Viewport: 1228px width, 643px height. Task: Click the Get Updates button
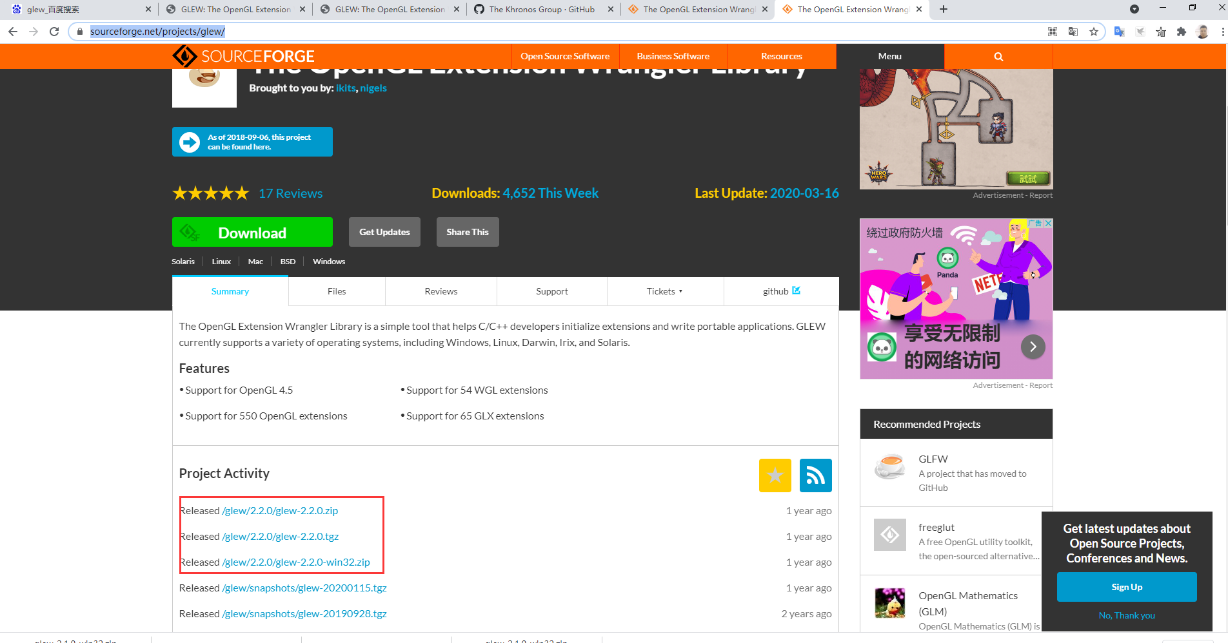384,232
